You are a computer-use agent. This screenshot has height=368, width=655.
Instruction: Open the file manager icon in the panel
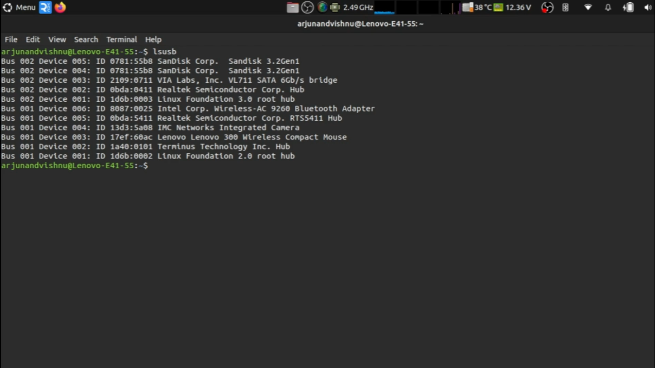(x=292, y=7)
